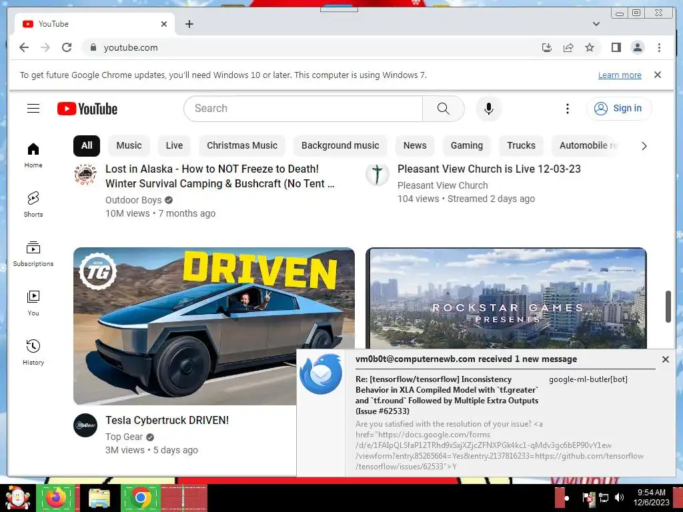Click the page vertical scrollbar thumb

(x=668, y=307)
